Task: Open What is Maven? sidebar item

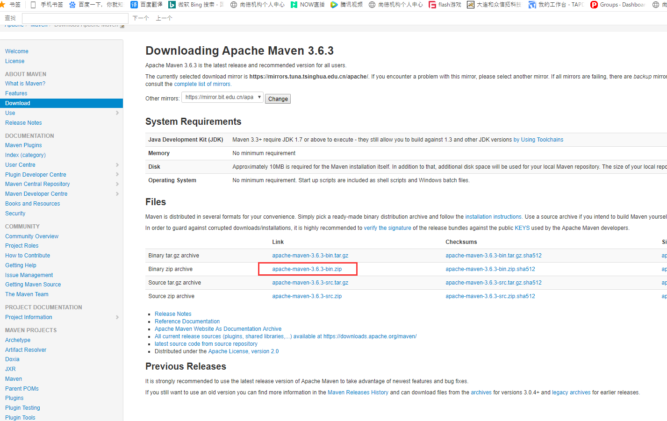Action: 25,84
